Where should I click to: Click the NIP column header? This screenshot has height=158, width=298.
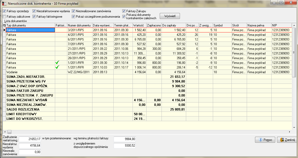(281, 25)
